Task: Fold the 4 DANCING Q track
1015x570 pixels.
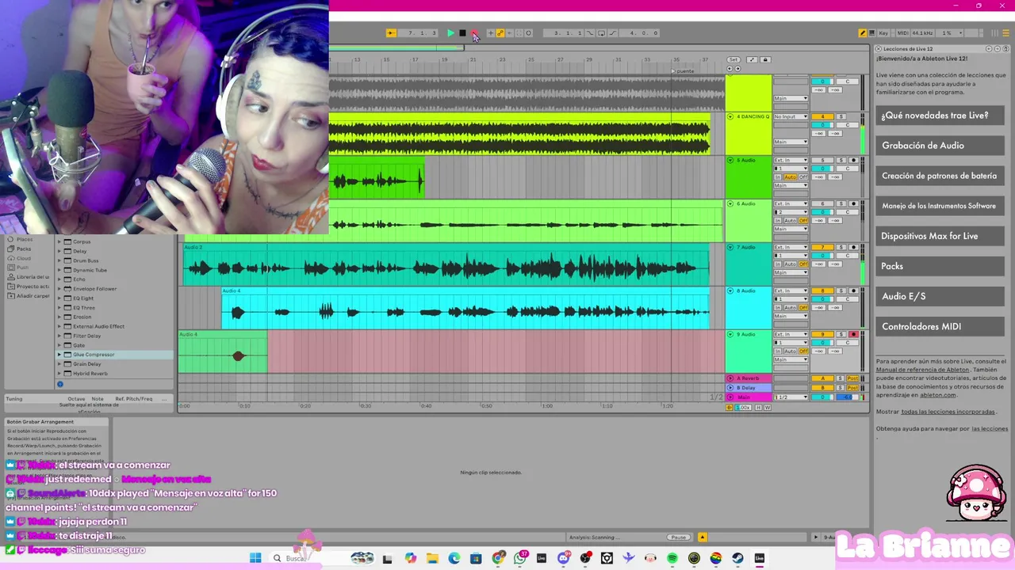Action: pyautogui.click(x=730, y=116)
